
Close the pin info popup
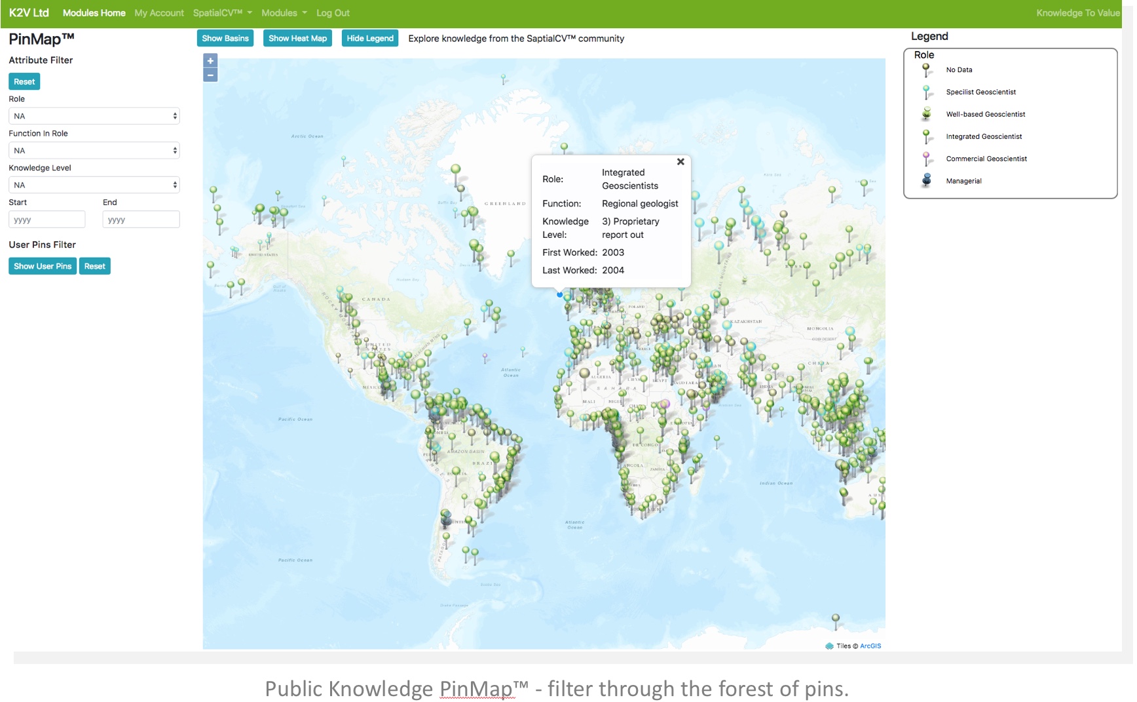[x=680, y=162]
